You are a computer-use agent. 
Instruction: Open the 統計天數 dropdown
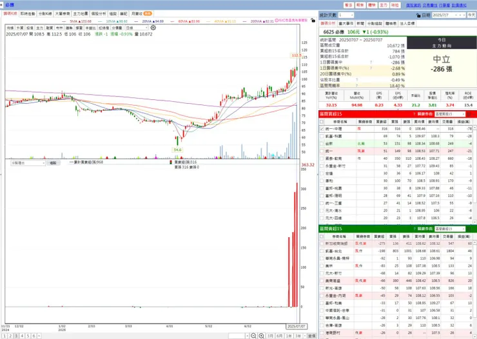346,15
